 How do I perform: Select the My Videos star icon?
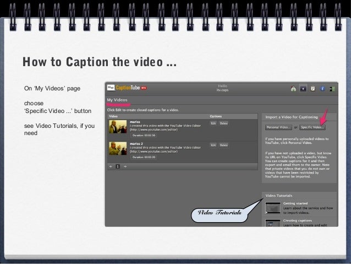pyautogui.click(x=303, y=89)
